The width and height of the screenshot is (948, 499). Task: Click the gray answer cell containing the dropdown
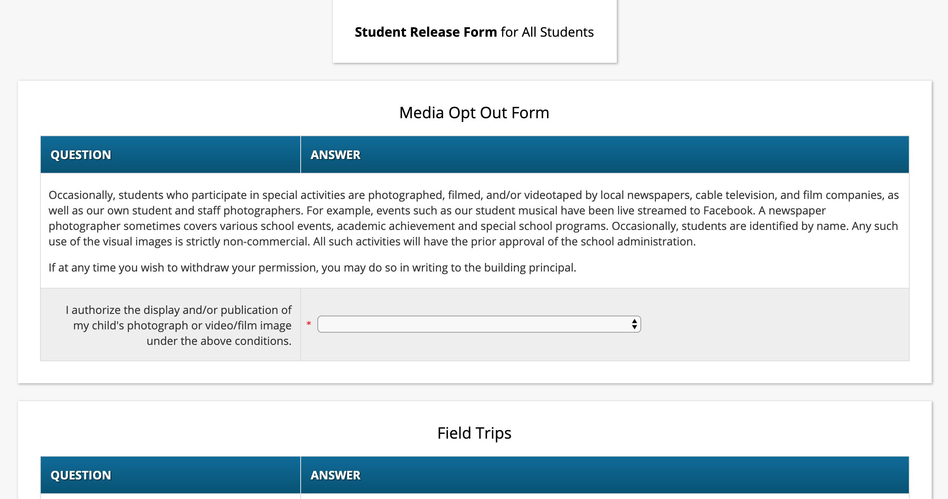[775, 324]
